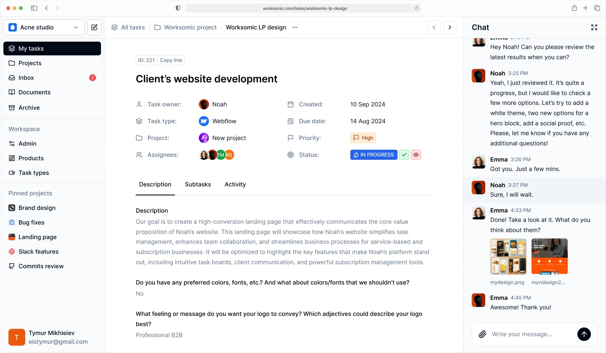Click the Copy link button
The image size is (606, 353).
171,60
